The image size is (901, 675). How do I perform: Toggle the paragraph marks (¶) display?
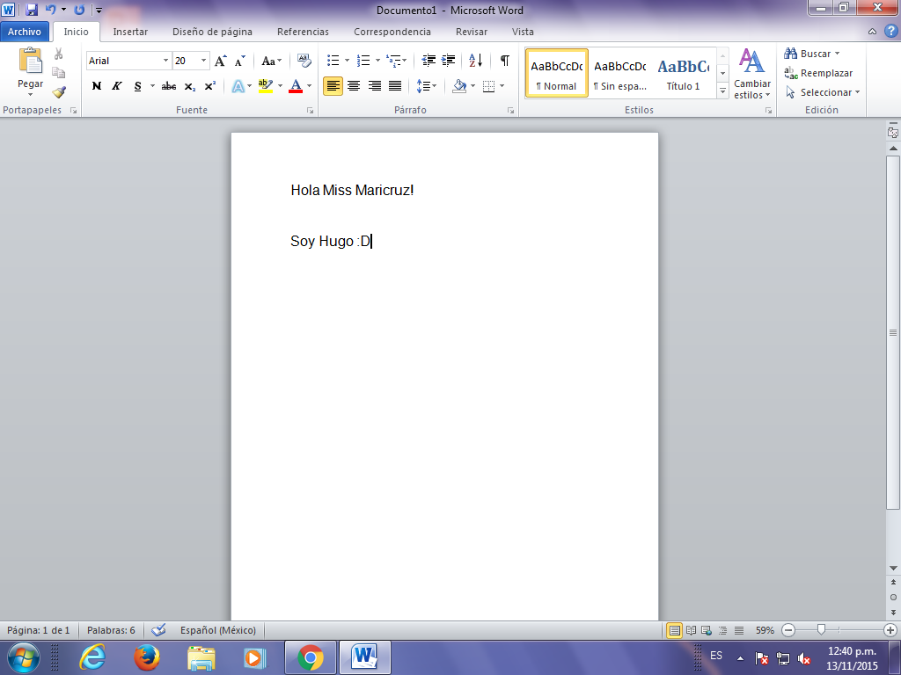[504, 61]
